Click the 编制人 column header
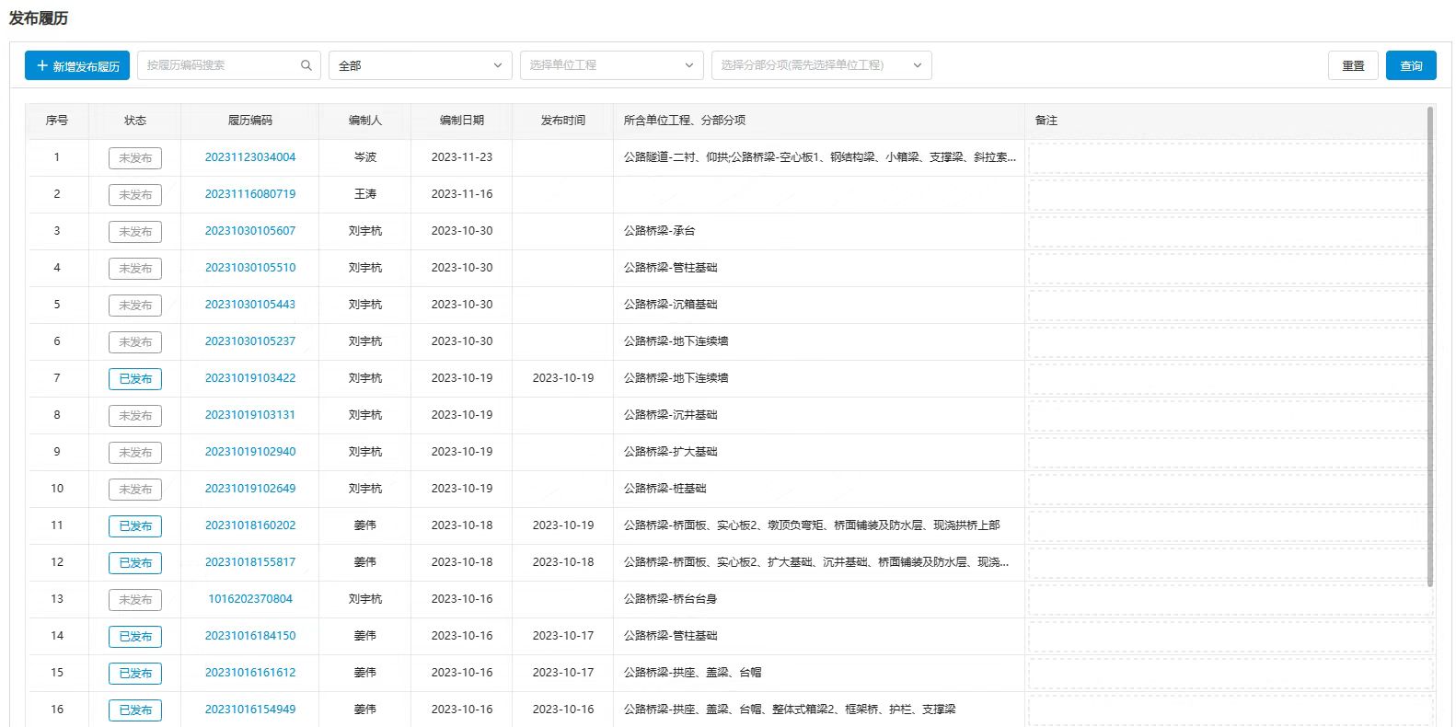The height and width of the screenshot is (727, 1456). (365, 121)
